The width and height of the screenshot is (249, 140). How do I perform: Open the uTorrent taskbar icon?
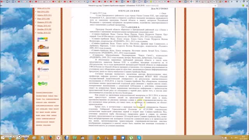click(x=131, y=137)
